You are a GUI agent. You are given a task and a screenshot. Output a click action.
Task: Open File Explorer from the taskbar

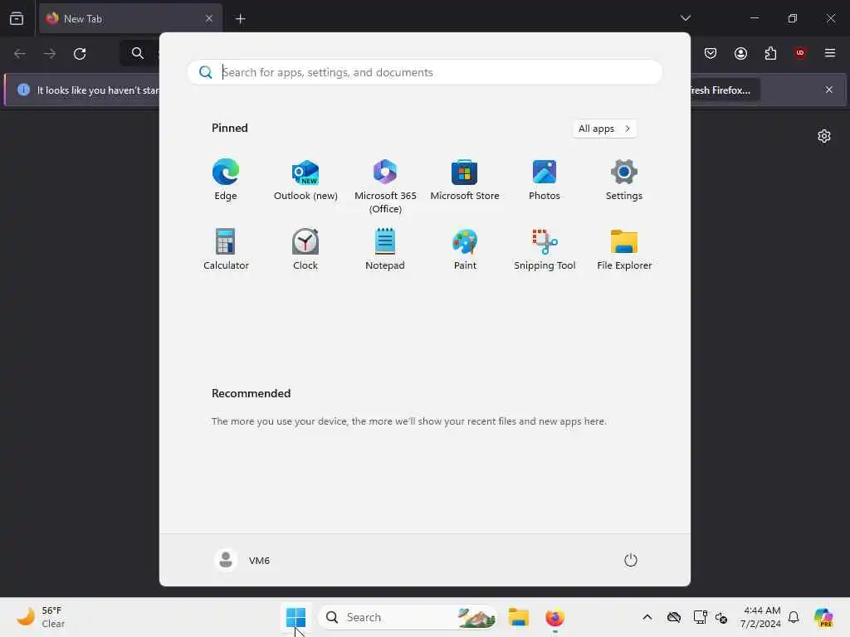[x=518, y=617]
